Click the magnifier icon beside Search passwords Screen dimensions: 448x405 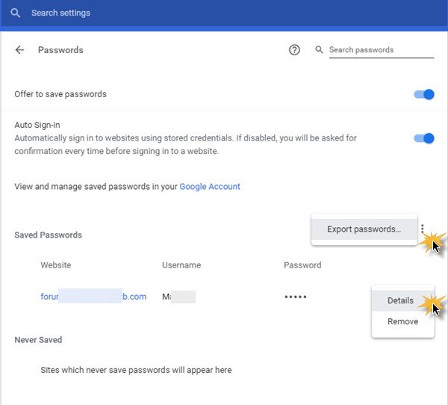pyautogui.click(x=320, y=50)
